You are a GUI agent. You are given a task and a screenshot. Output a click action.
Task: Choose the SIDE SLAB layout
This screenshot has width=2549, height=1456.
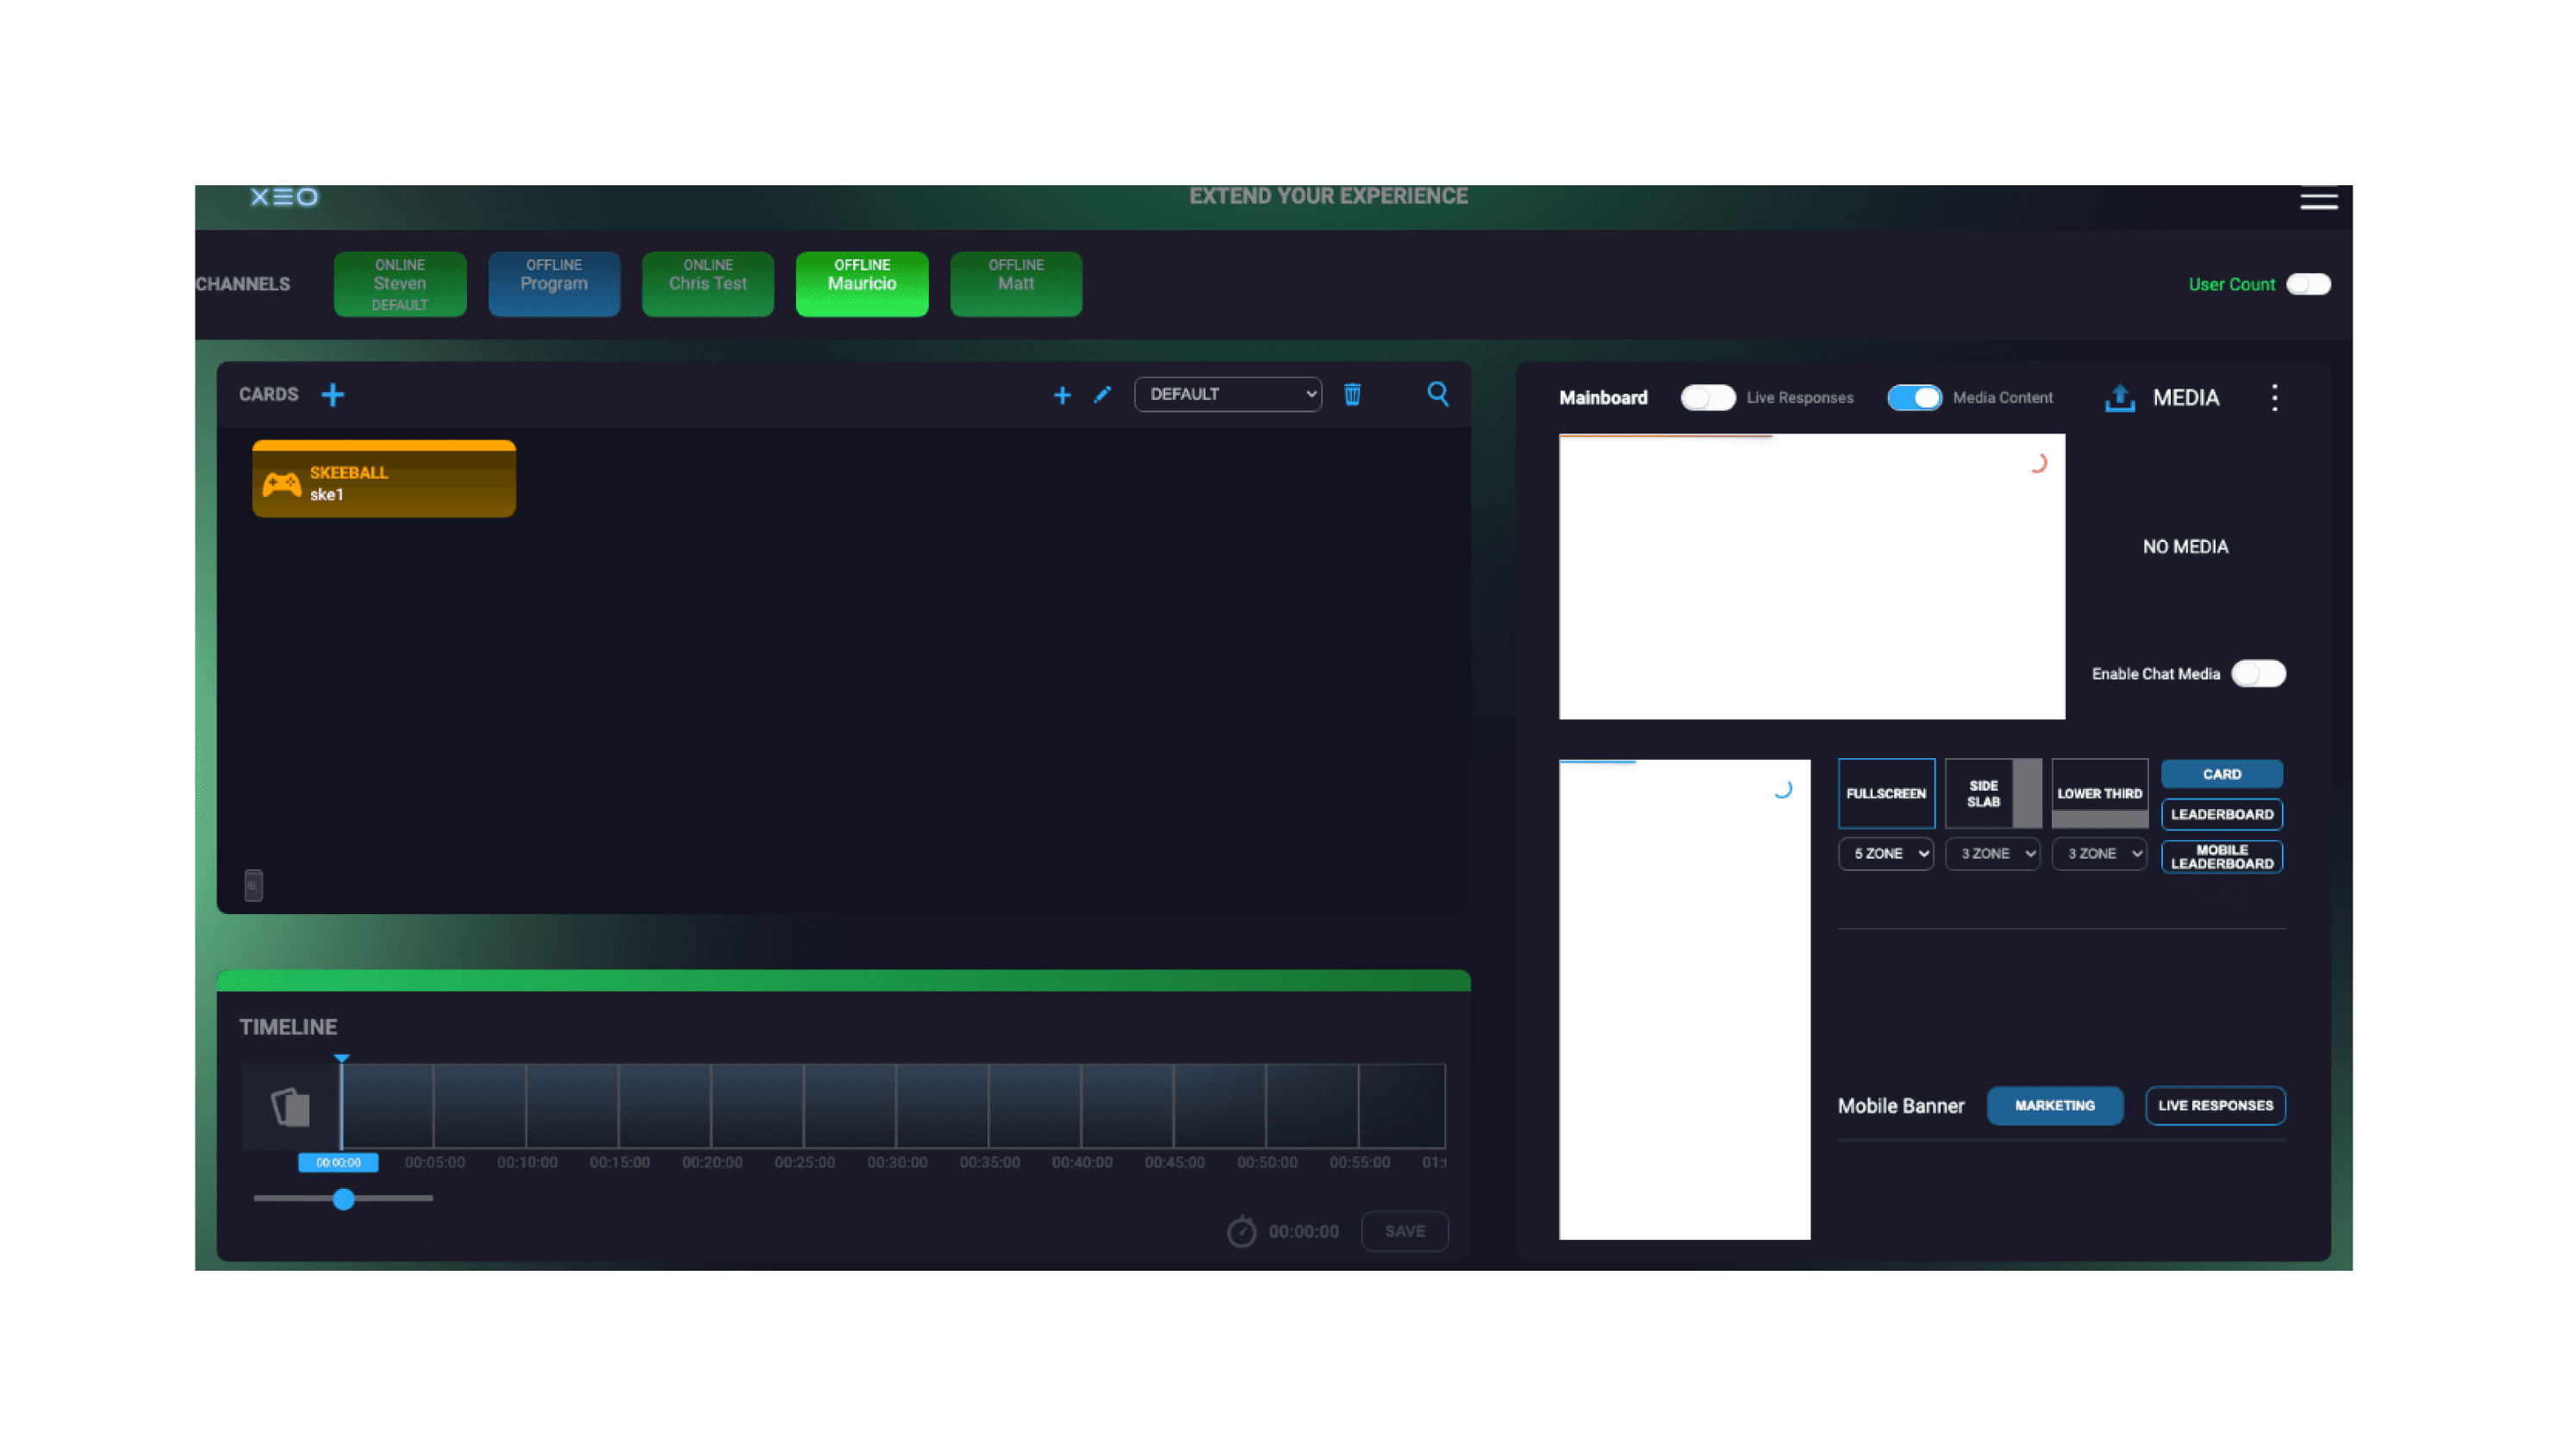tap(1992, 793)
